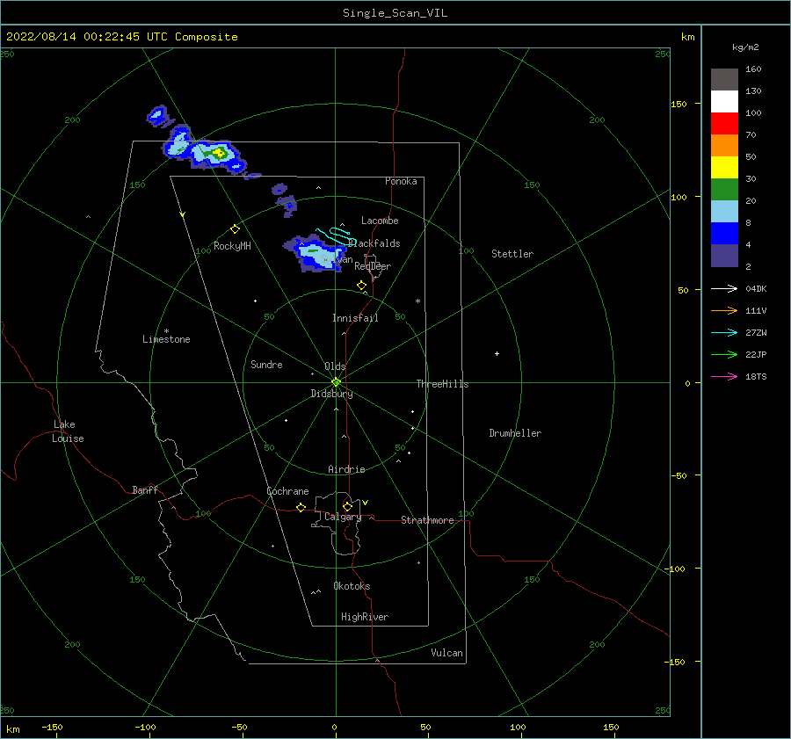Click the 150 tick on the right km axis

(x=679, y=104)
